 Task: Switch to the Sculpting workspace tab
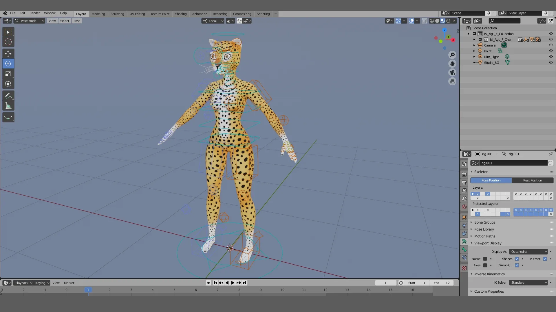(117, 14)
